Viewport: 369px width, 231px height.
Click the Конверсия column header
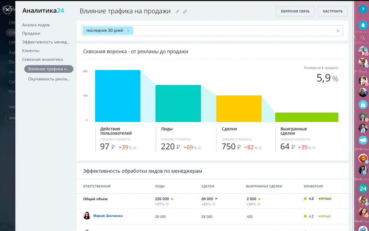[x=313, y=187]
